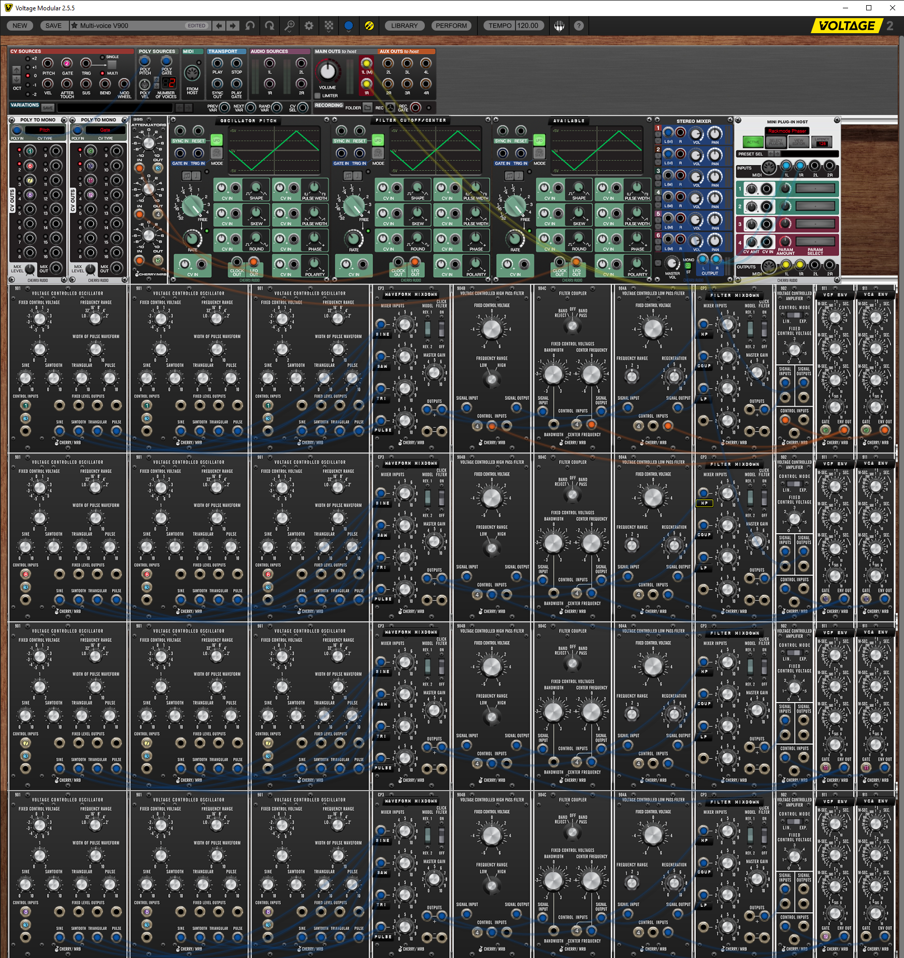The height and width of the screenshot is (958, 904).
Task: Click the Undo arrow in the toolbar
Action: (x=250, y=25)
